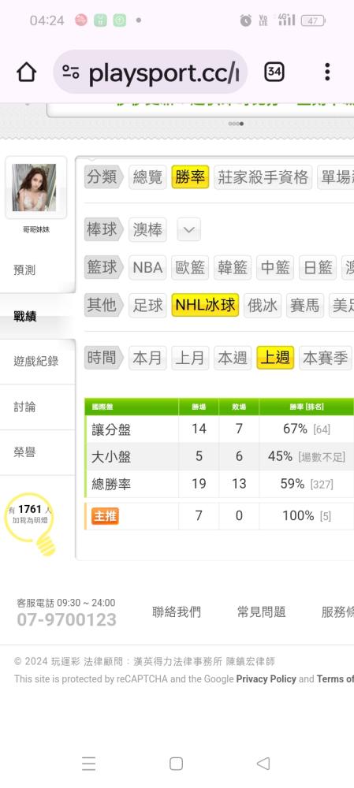Tap the Android home square button
This screenshot has height=788, width=354.
pyautogui.click(x=176, y=764)
